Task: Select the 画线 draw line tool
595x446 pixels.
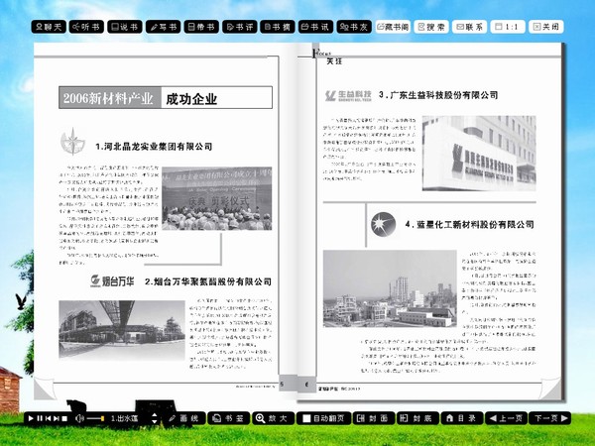Action: point(184,418)
